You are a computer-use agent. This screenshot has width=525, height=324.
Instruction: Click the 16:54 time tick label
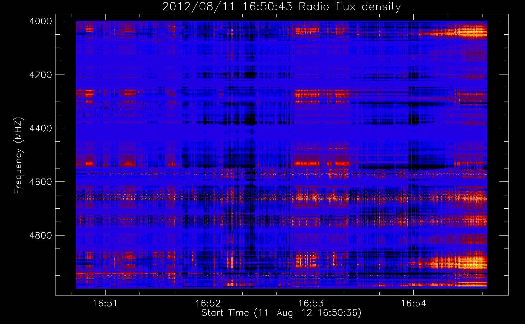tap(413, 304)
